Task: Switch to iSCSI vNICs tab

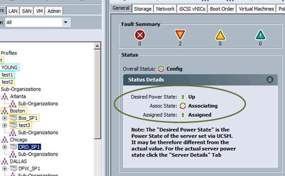Action: coord(192,9)
